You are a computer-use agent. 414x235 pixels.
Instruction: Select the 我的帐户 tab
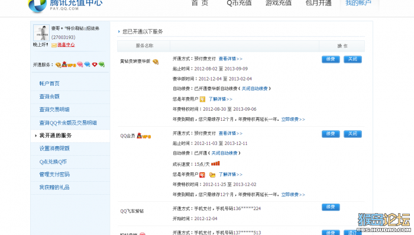point(358,3)
